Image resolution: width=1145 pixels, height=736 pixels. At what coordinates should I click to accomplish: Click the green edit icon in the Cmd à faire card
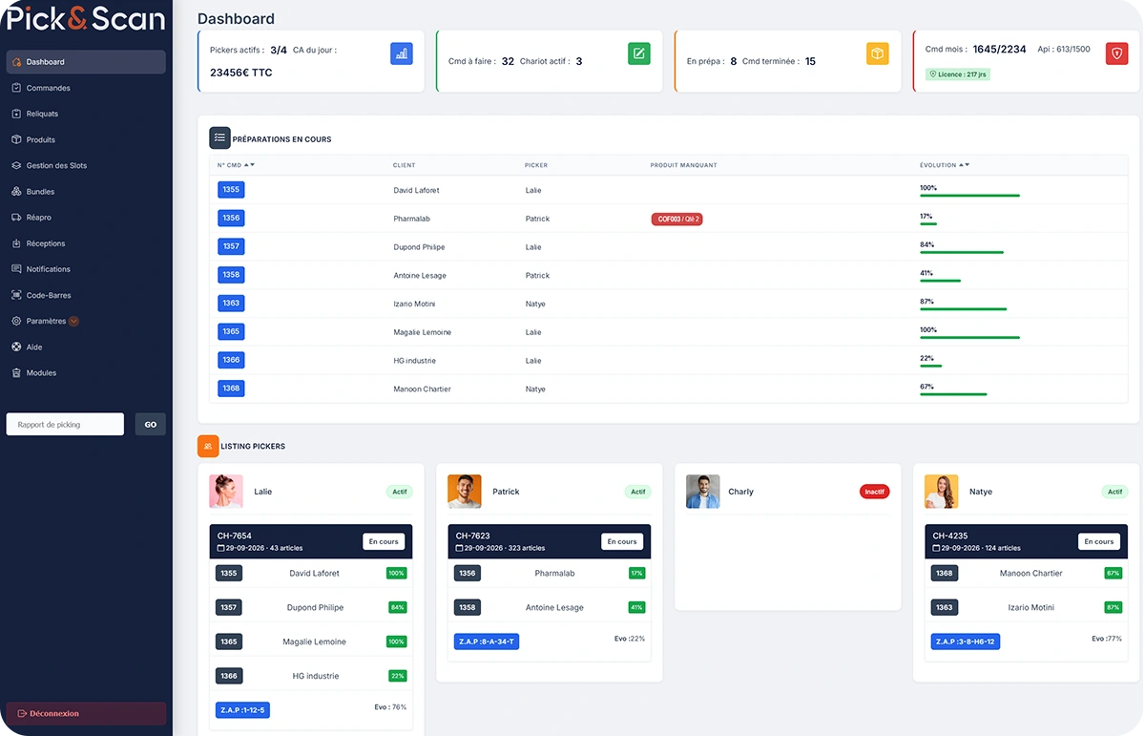[x=639, y=53]
